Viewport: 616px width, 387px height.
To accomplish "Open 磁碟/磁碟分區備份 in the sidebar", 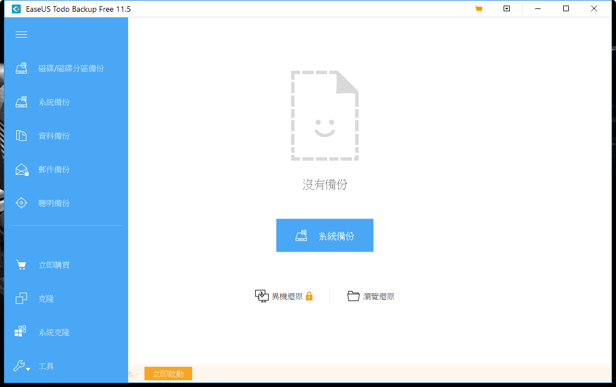I will (71, 69).
